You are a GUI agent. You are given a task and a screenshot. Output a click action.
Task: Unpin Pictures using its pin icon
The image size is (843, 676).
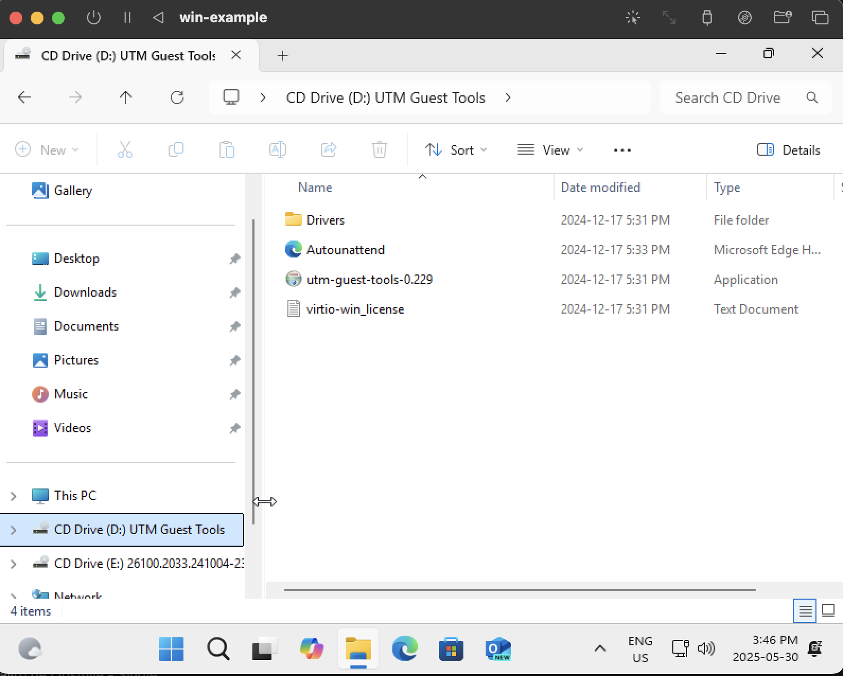pos(235,360)
